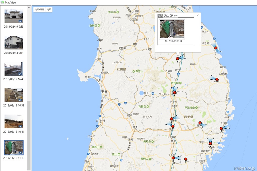Click red pin at 大船渡

[x=211, y=144]
